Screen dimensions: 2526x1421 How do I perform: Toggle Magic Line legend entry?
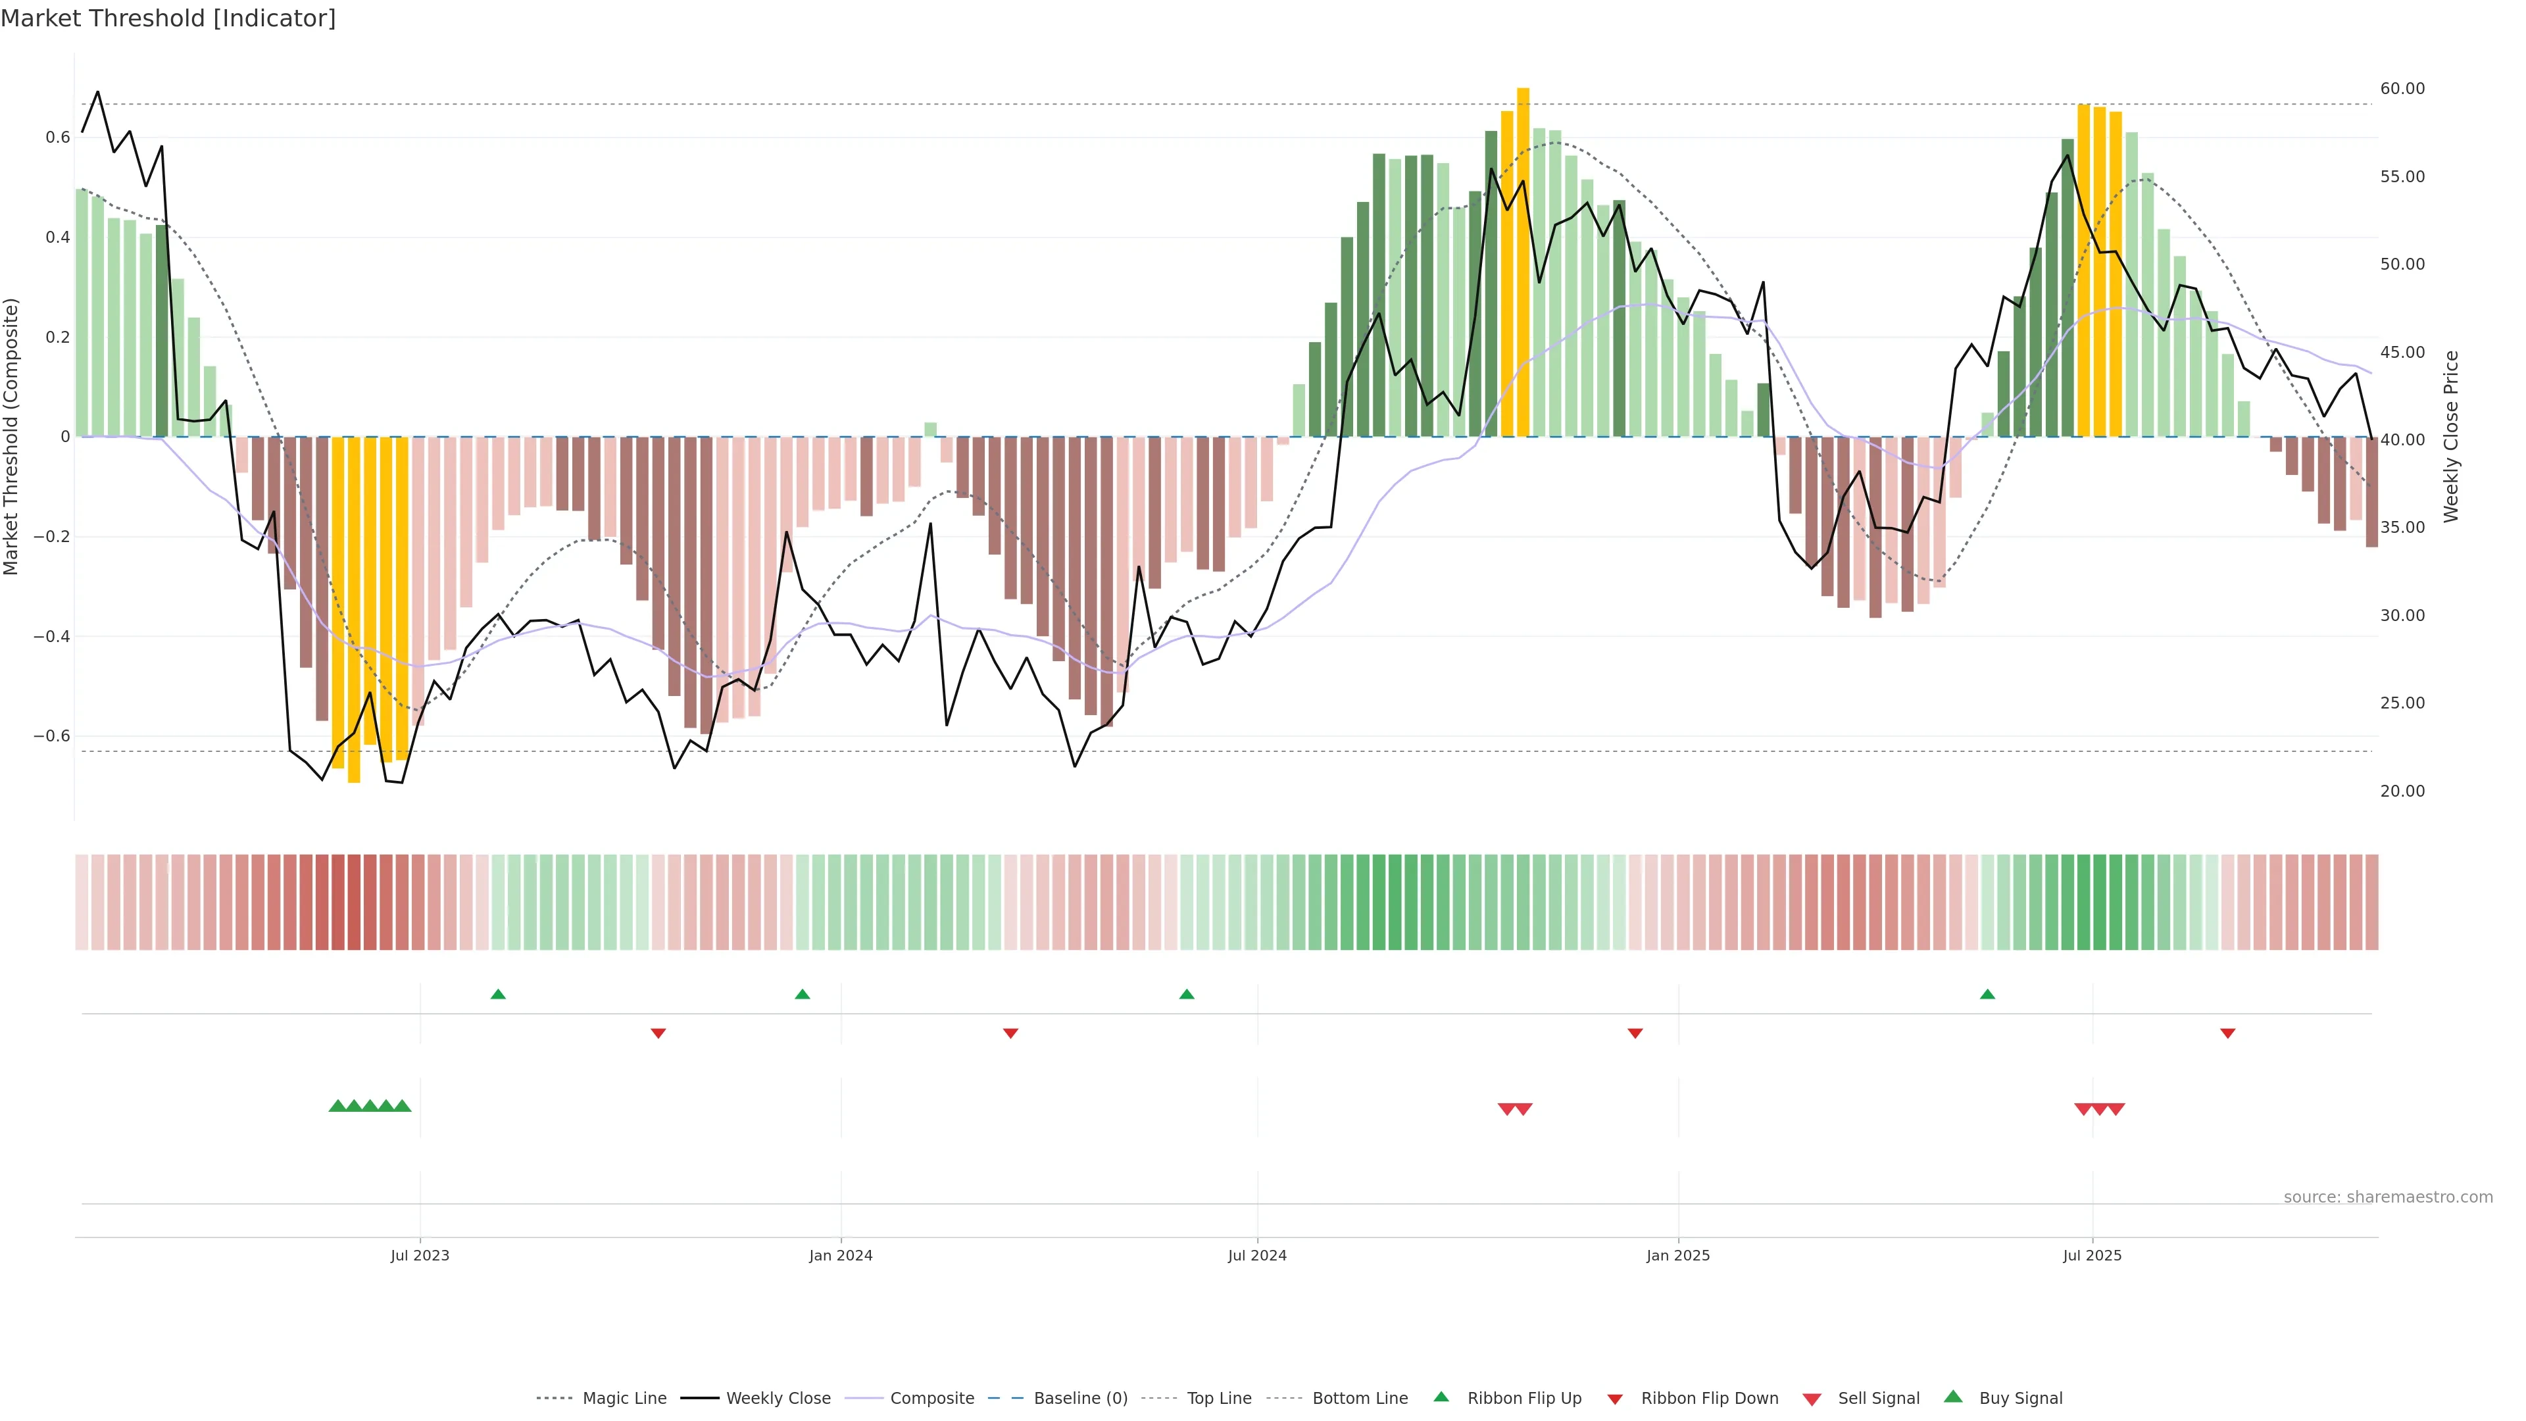coord(624,1399)
